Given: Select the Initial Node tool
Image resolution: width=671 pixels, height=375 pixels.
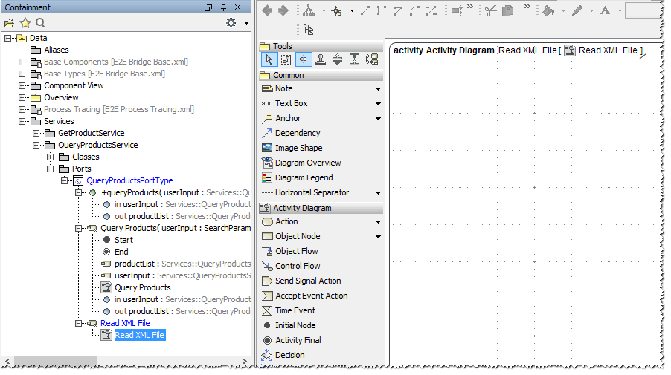Looking at the screenshot, I should (x=268, y=325).
